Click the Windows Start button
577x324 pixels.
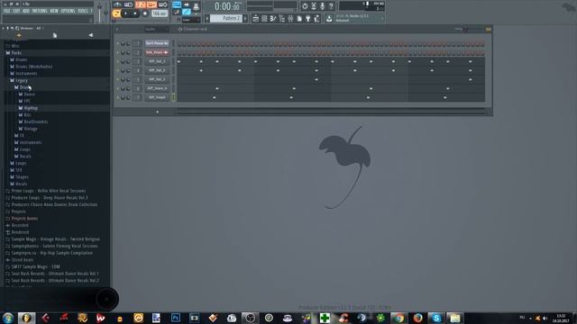click(8, 318)
